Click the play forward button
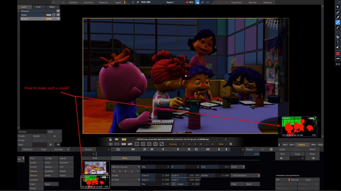The image size is (341, 191). 178,149
